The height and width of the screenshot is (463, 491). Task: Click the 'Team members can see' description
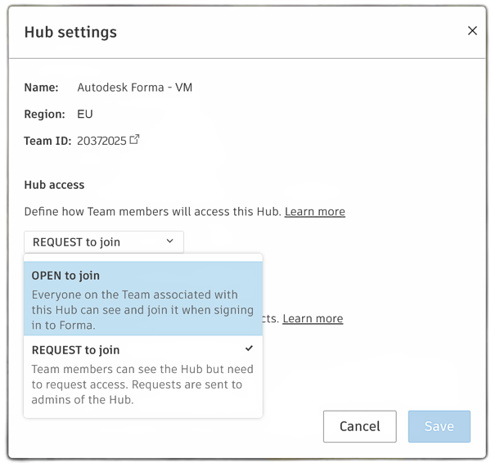click(142, 384)
